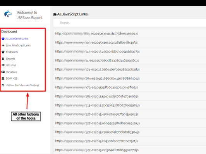Image resolution: width=206 pixels, height=154 pixels.
Task: Open the Live JavaScript Links page
Action: [18, 45]
